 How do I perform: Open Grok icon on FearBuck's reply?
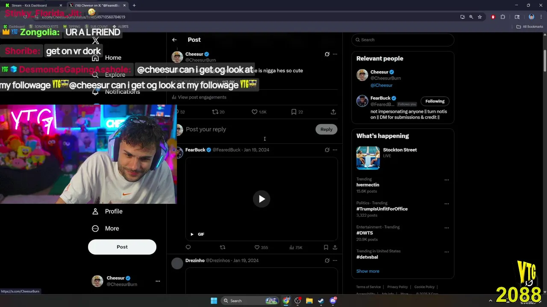[x=327, y=150]
